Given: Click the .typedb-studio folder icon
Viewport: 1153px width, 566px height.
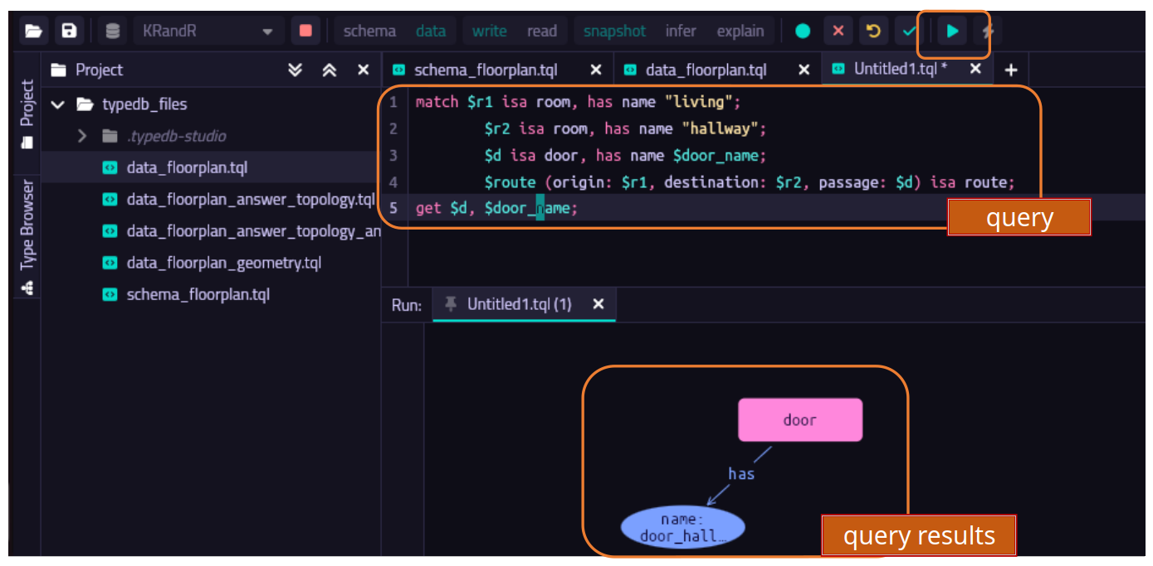Looking at the screenshot, I should (110, 136).
